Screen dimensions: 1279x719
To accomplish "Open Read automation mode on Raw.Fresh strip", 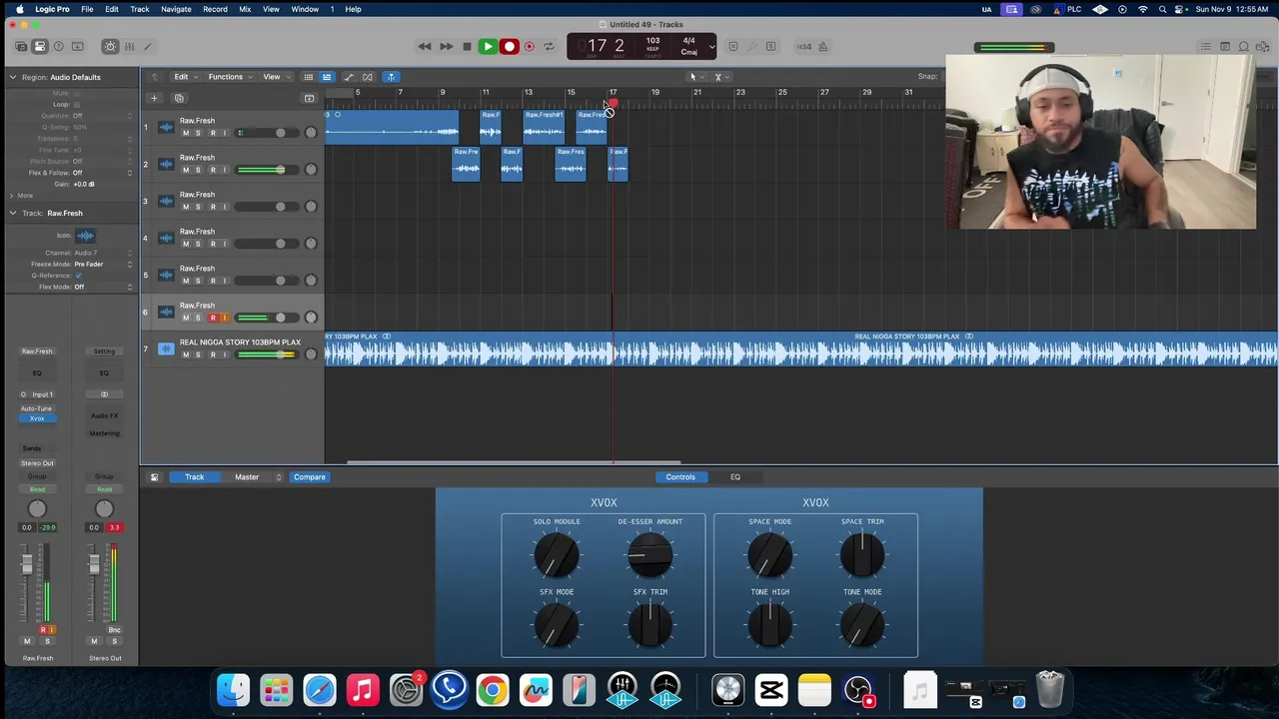I will [x=37, y=489].
